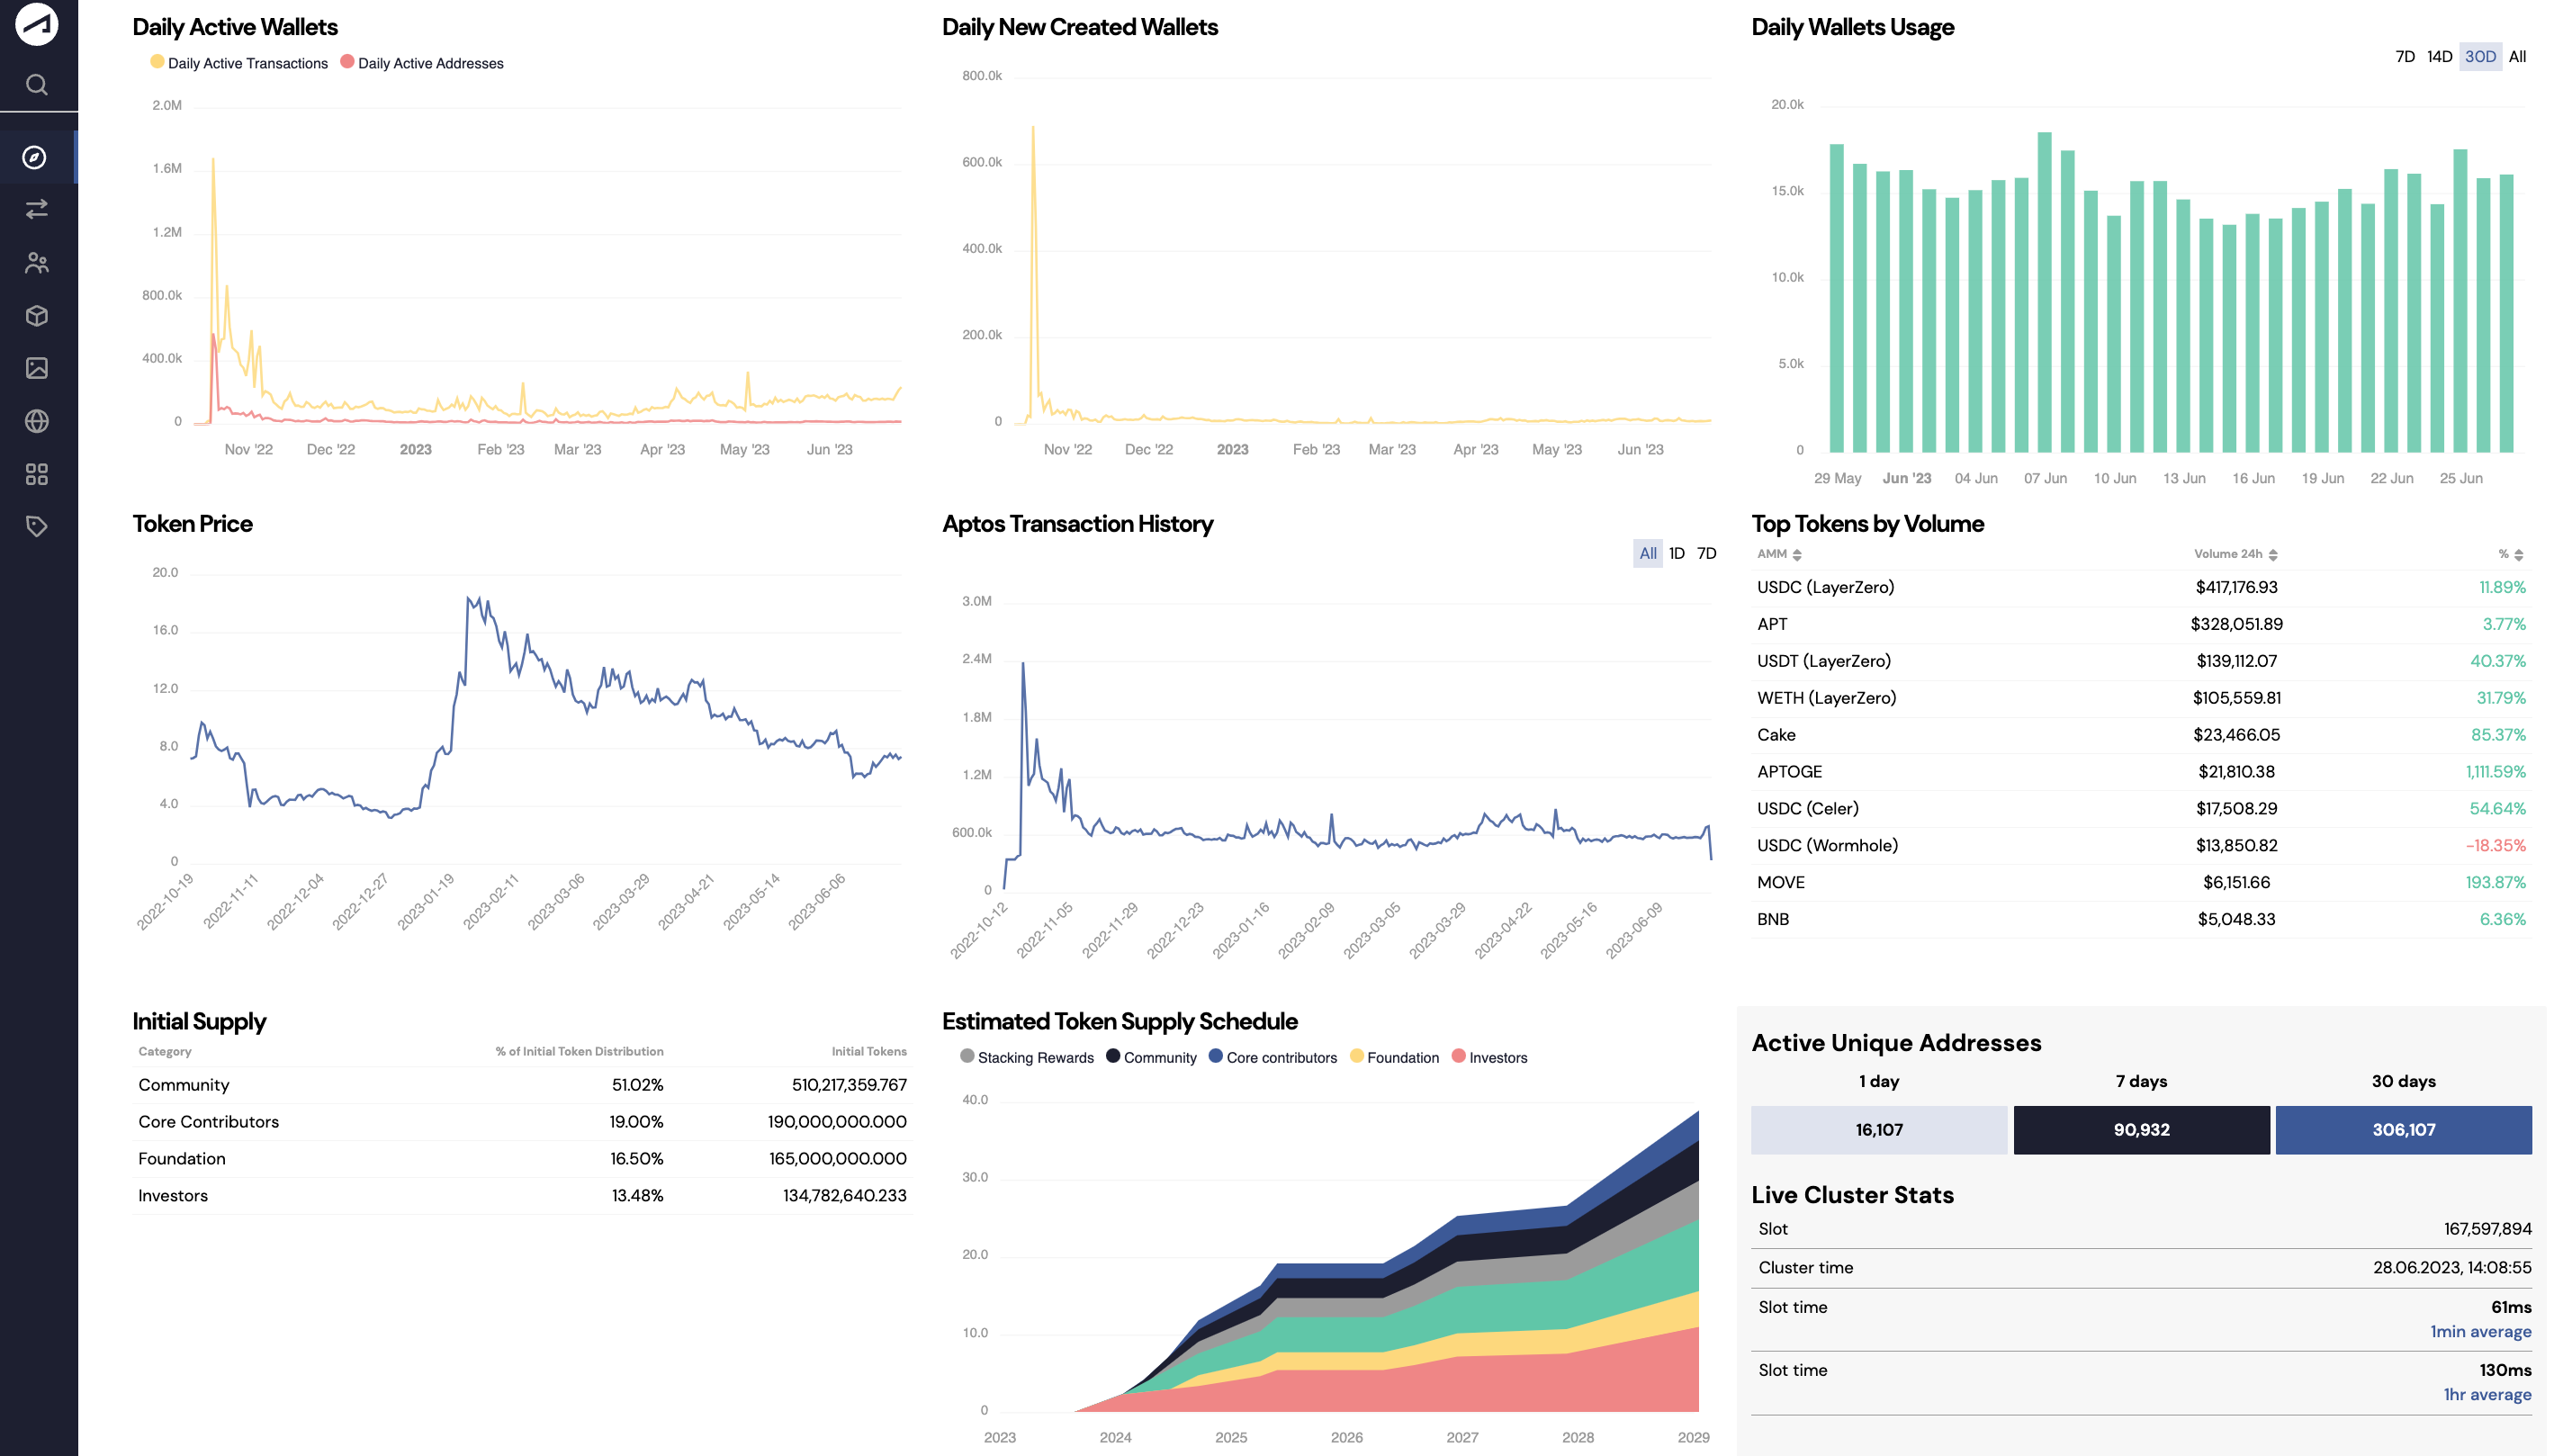Open the swap arrows transactions icon
Screen dimensions: 2572x1456
coord(37,210)
